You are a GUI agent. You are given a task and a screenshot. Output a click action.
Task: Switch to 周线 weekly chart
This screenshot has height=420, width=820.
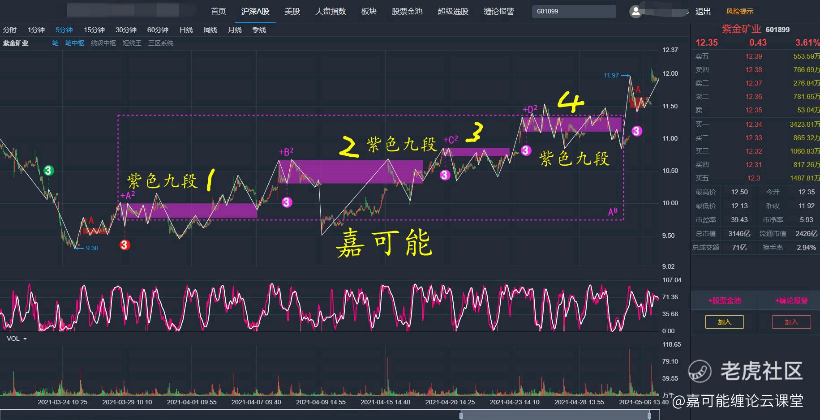pyautogui.click(x=210, y=30)
